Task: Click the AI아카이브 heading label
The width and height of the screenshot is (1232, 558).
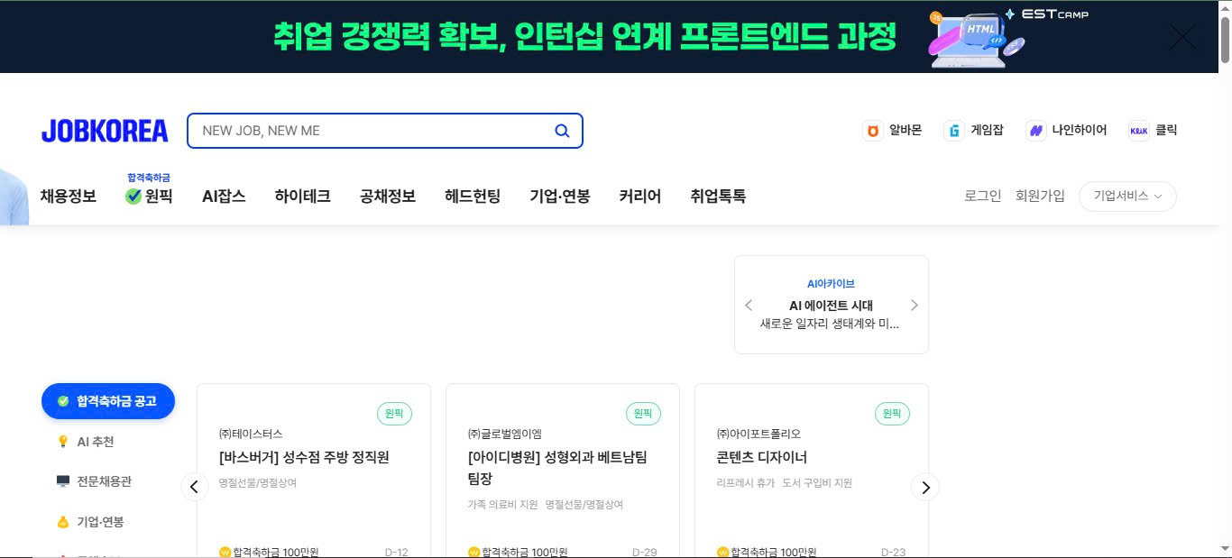Action: click(x=831, y=284)
